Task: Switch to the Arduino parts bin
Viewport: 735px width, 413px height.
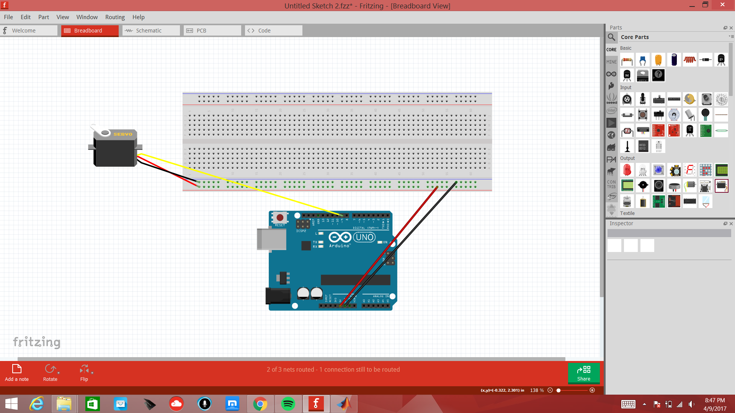Action: (611, 74)
